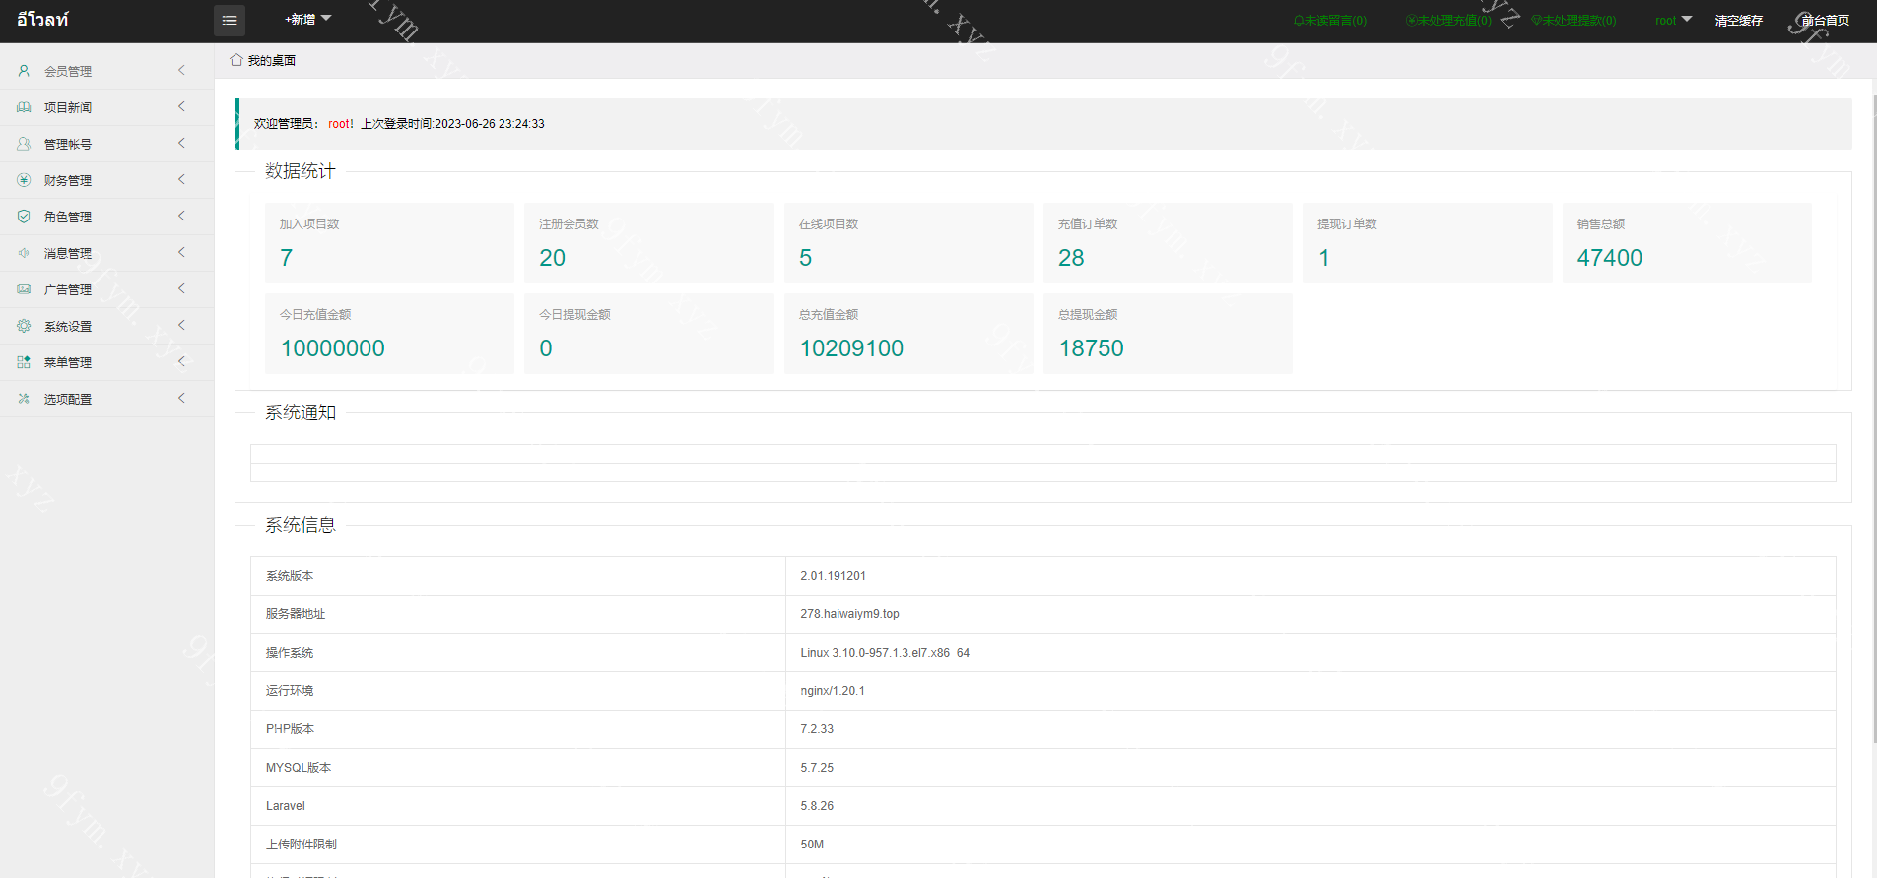Click the 注册会员数 value 20
Viewport: 1877px width, 878px height.
pos(552,258)
